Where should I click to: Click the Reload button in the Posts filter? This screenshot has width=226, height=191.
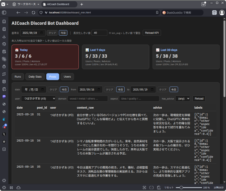pos(199,99)
